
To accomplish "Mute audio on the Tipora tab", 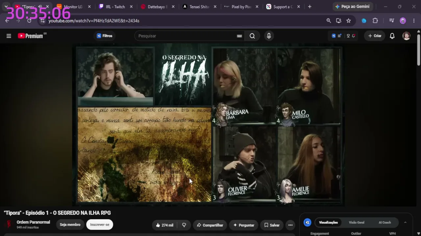I will (40, 7).
